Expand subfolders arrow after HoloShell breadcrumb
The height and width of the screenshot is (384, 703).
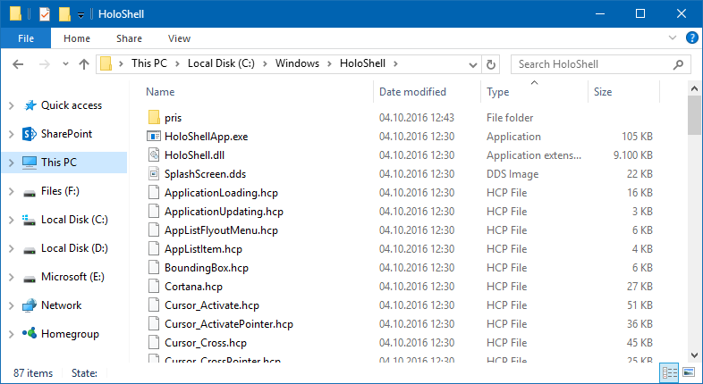pyautogui.click(x=395, y=64)
